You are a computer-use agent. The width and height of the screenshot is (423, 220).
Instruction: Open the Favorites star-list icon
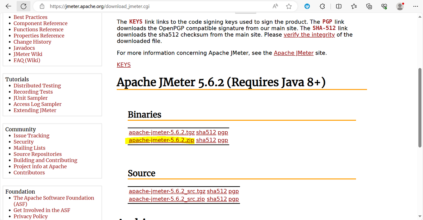[x=354, y=6]
